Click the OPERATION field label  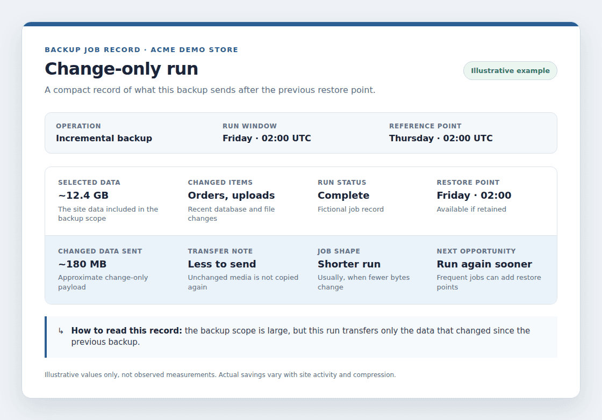tap(78, 126)
